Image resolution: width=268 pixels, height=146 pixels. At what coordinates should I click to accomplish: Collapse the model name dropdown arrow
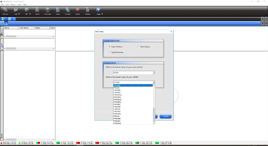click(154, 82)
